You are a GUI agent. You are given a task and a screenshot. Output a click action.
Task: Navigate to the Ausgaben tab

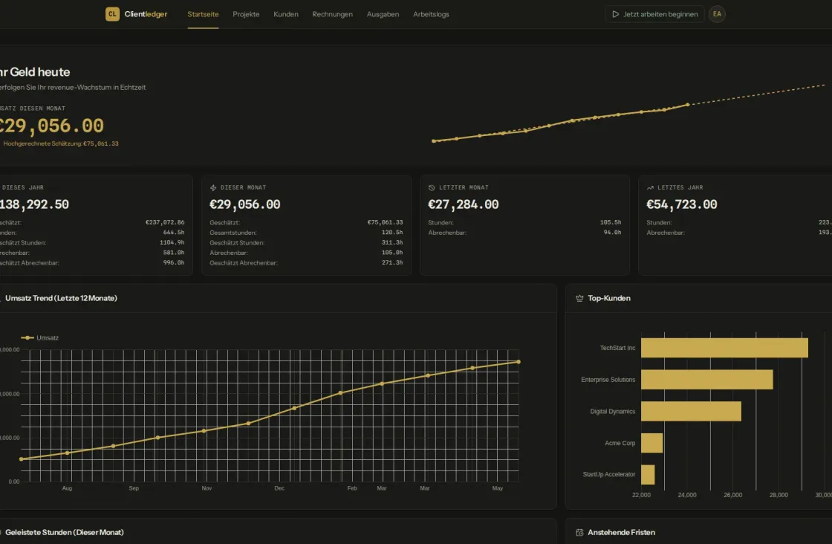pos(383,14)
